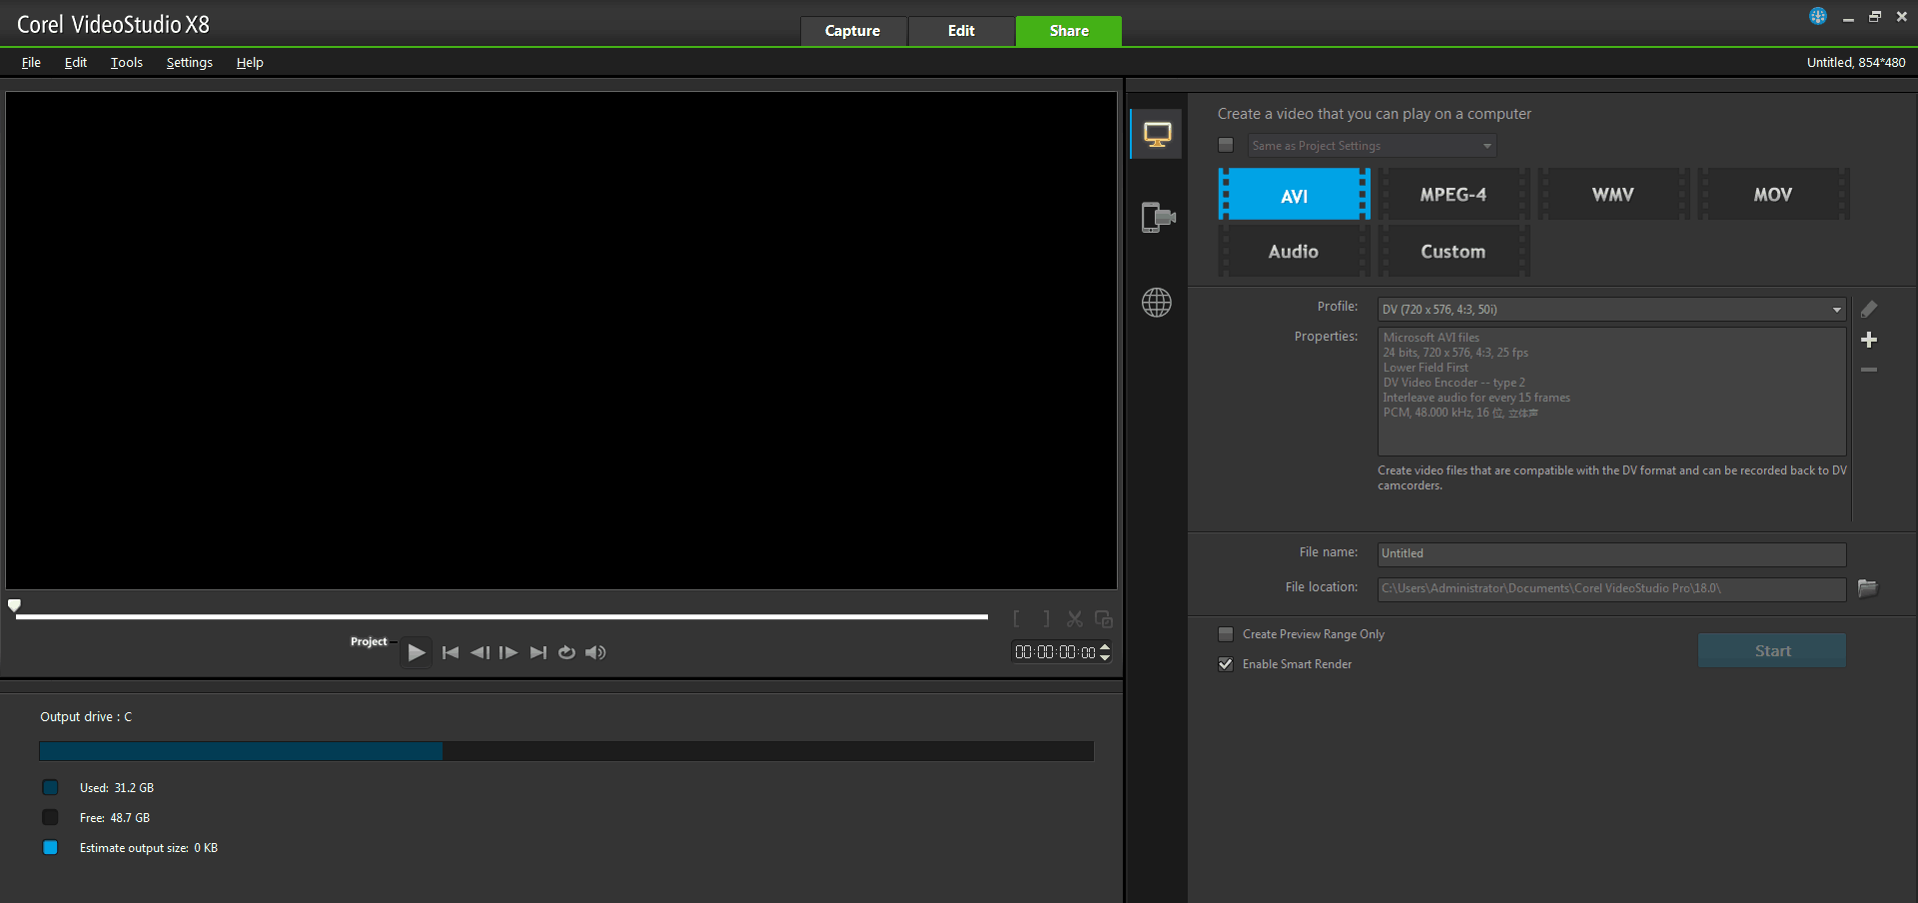Screen dimensions: 1918x903
Task: Jump to Home start of project
Action: click(x=451, y=652)
